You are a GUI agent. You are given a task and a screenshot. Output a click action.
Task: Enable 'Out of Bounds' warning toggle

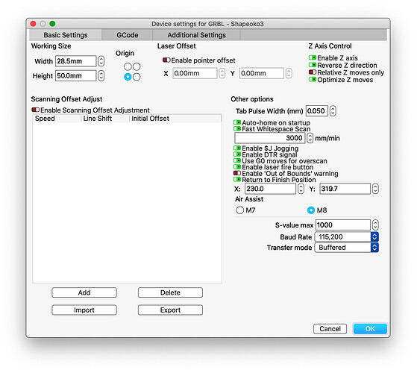click(237, 173)
